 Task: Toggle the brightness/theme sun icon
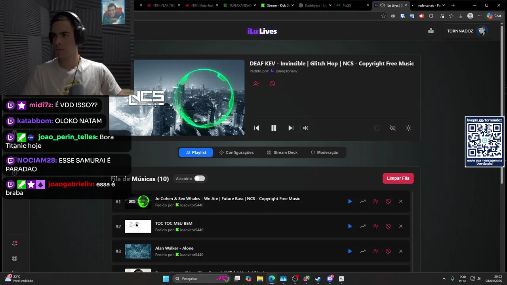click(408, 128)
